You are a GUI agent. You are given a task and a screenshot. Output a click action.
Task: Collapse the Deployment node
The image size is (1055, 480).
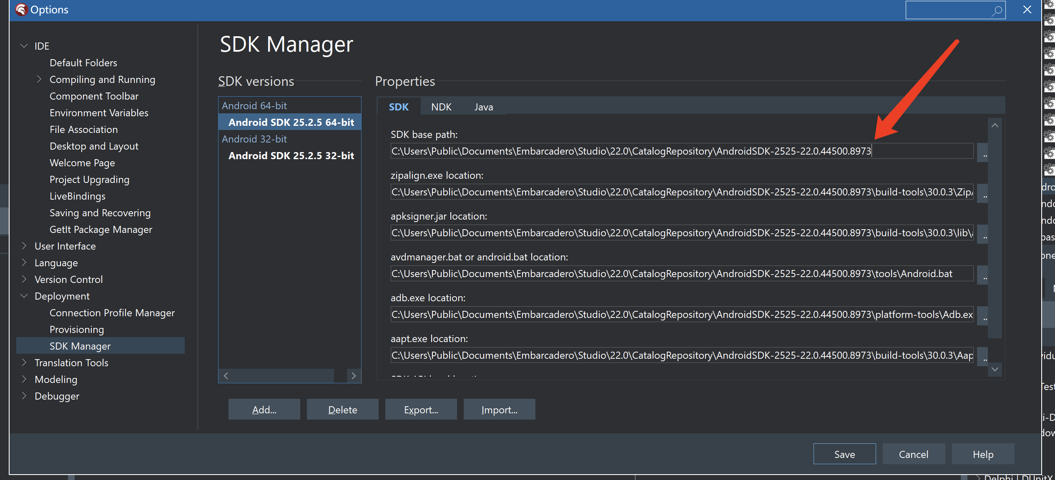pos(24,296)
